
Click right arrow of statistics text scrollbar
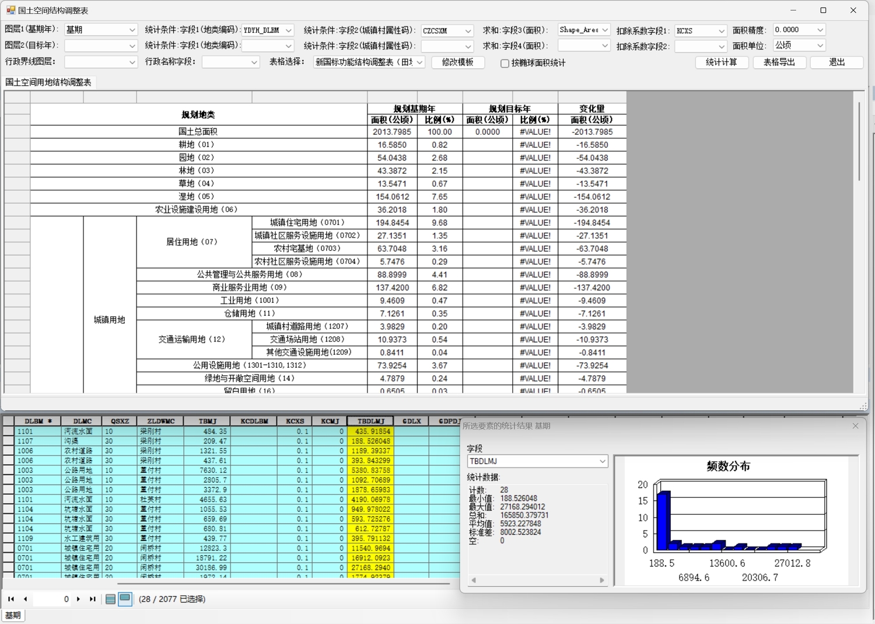(x=602, y=580)
